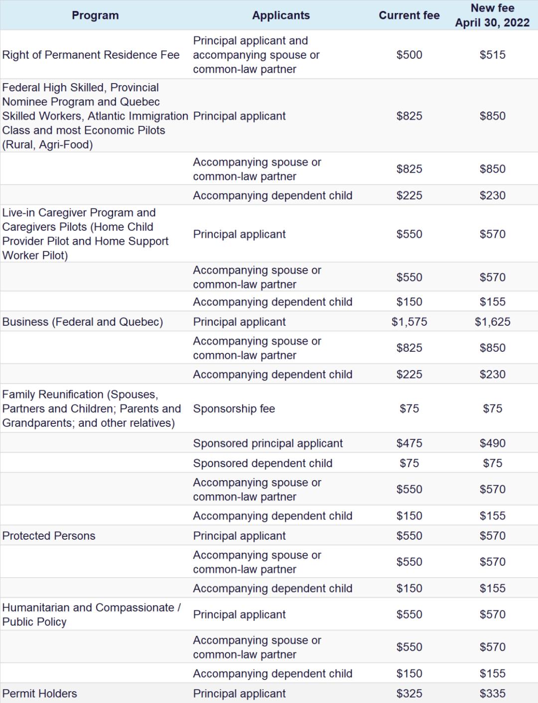This screenshot has width=538, height=703.
Task: Select the Protected Persons program label
Action: (49, 536)
